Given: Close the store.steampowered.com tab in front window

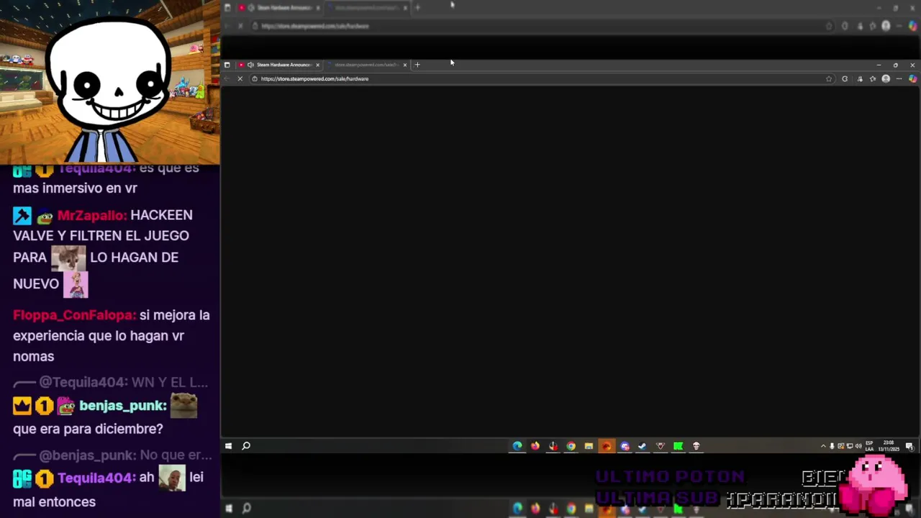Looking at the screenshot, I should [405, 65].
